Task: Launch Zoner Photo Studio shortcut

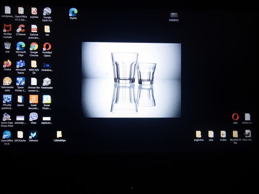Action: click(47, 99)
